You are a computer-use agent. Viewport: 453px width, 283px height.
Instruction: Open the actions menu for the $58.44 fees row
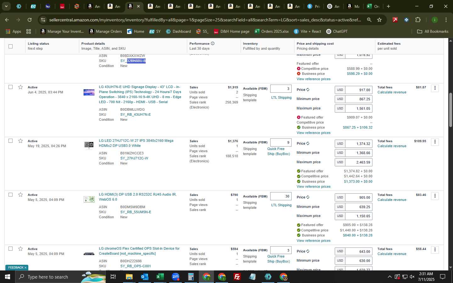435,250
